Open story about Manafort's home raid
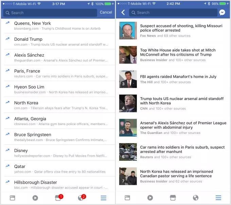 178,77
